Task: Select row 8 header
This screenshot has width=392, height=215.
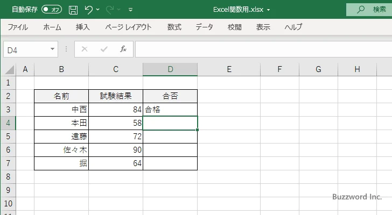Action: pos(8,177)
